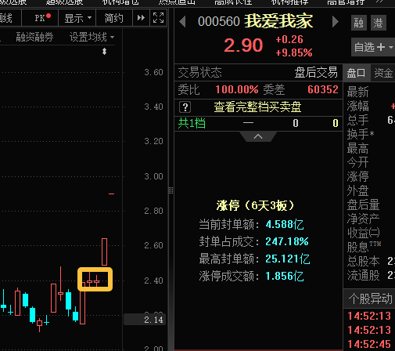Click 涨停成交额 value 1.856亿
This screenshot has width=395, height=351.
pyautogui.click(x=285, y=276)
